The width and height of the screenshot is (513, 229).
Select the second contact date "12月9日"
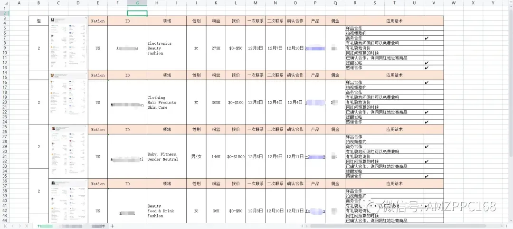275,157
